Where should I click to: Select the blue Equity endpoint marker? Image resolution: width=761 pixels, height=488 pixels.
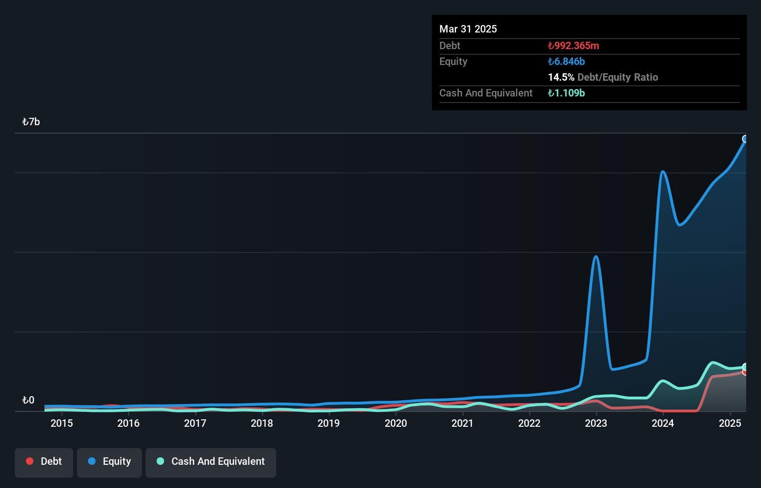[x=745, y=139]
